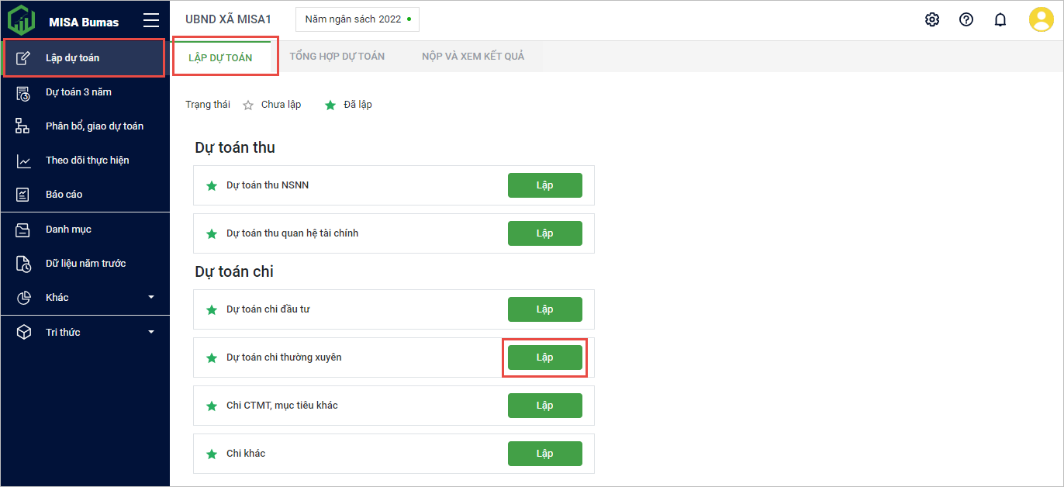Switch to the TỔNG HỢP DỰ TOÁN tab
The width and height of the screenshot is (1064, 487).
(337, 57)
